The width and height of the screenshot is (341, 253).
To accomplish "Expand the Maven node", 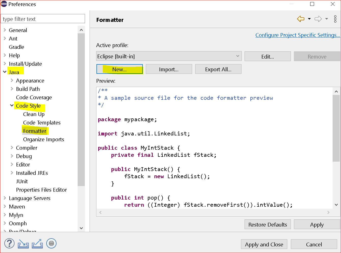I will 5,206.
